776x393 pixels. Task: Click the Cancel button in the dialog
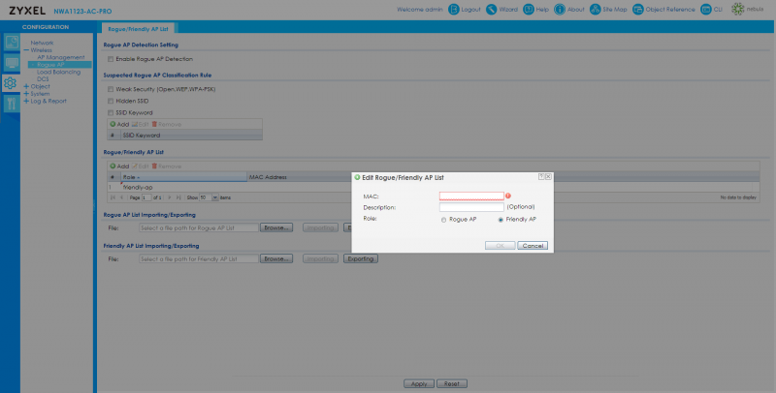[x=533, y=245]
